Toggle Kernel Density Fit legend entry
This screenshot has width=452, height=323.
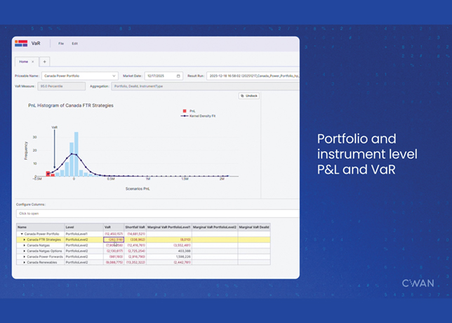tap(197, 115)
